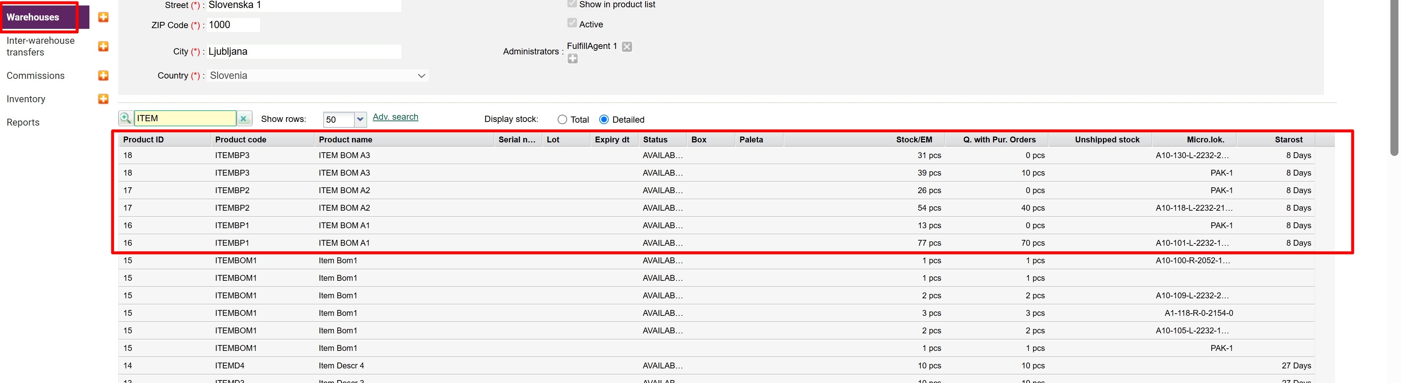The width and height of the screenshot is (1401, 383).
Task: Add an administrator with the plus icon
Action: pos(573,59)
